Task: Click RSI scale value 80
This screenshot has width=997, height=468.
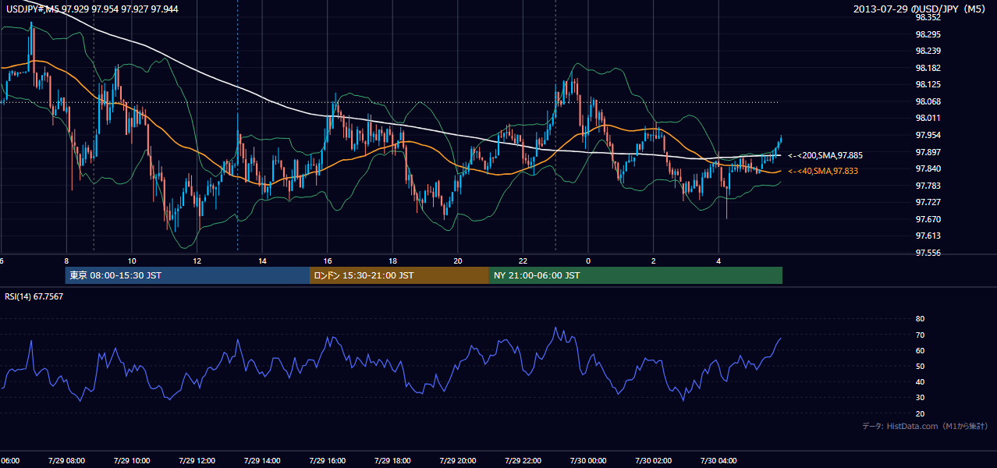Action: click(x=920, y=319)
